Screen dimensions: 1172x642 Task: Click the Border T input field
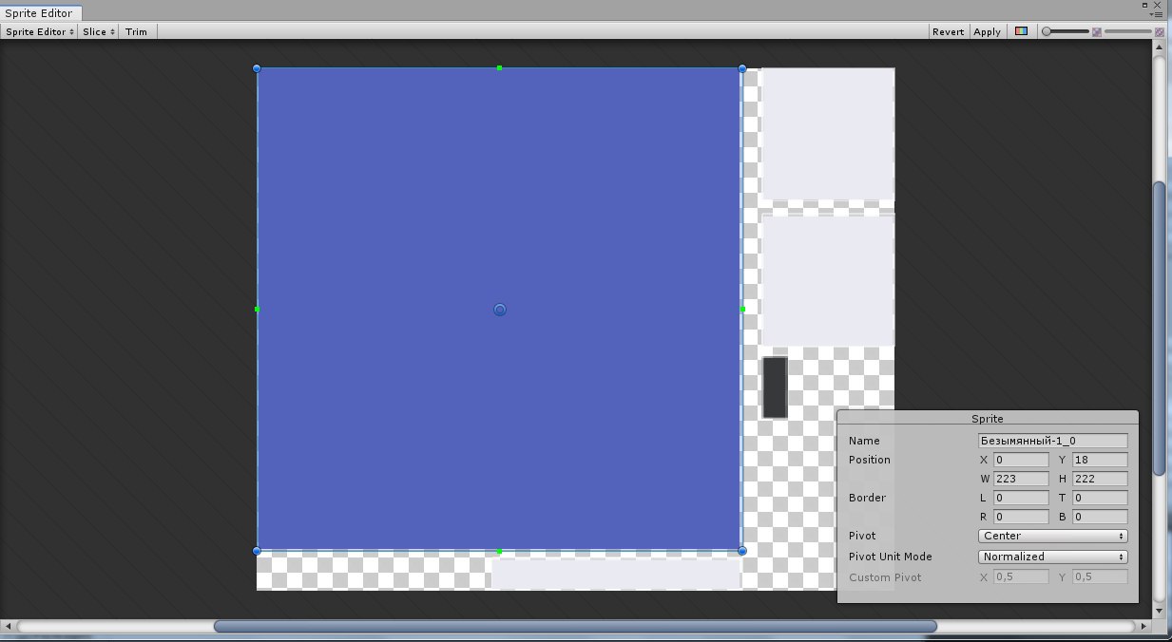(1100, 498)
